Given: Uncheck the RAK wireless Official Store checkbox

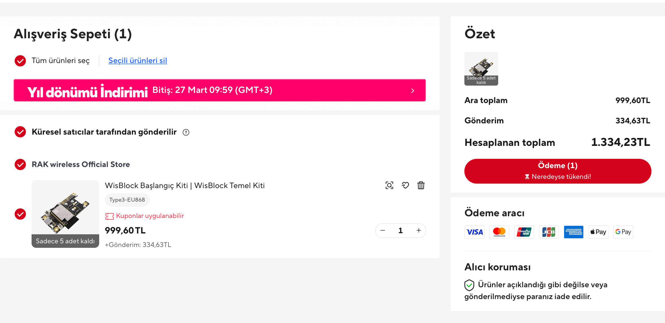Looking at the screenshot, I should pyautogui.click(x=20, y=164).
